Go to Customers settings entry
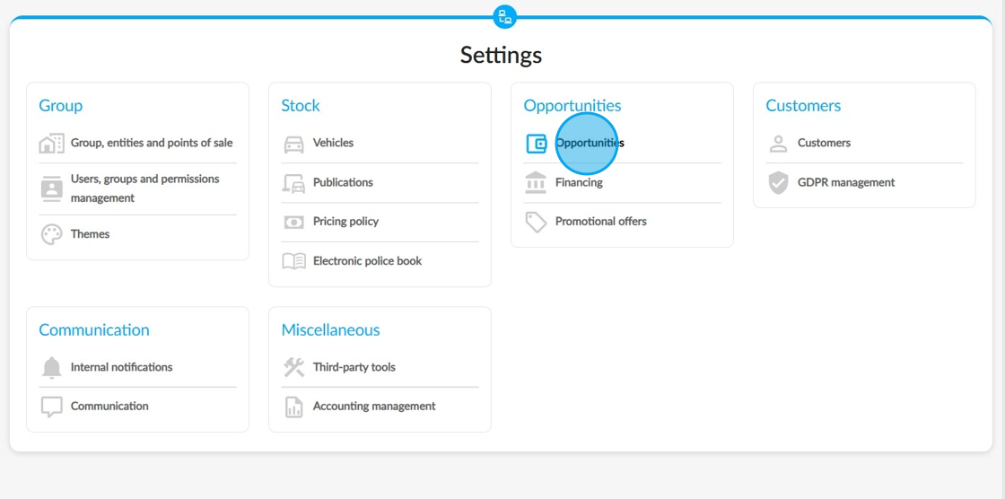 [x=825, y=143]
